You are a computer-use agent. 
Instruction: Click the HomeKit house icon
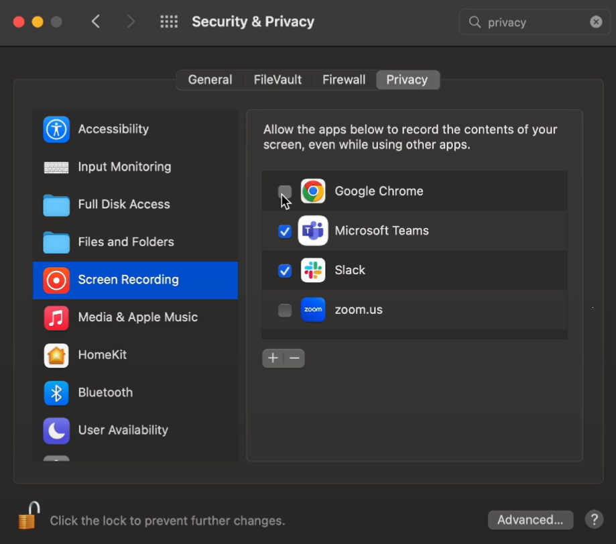coord(56,355)
